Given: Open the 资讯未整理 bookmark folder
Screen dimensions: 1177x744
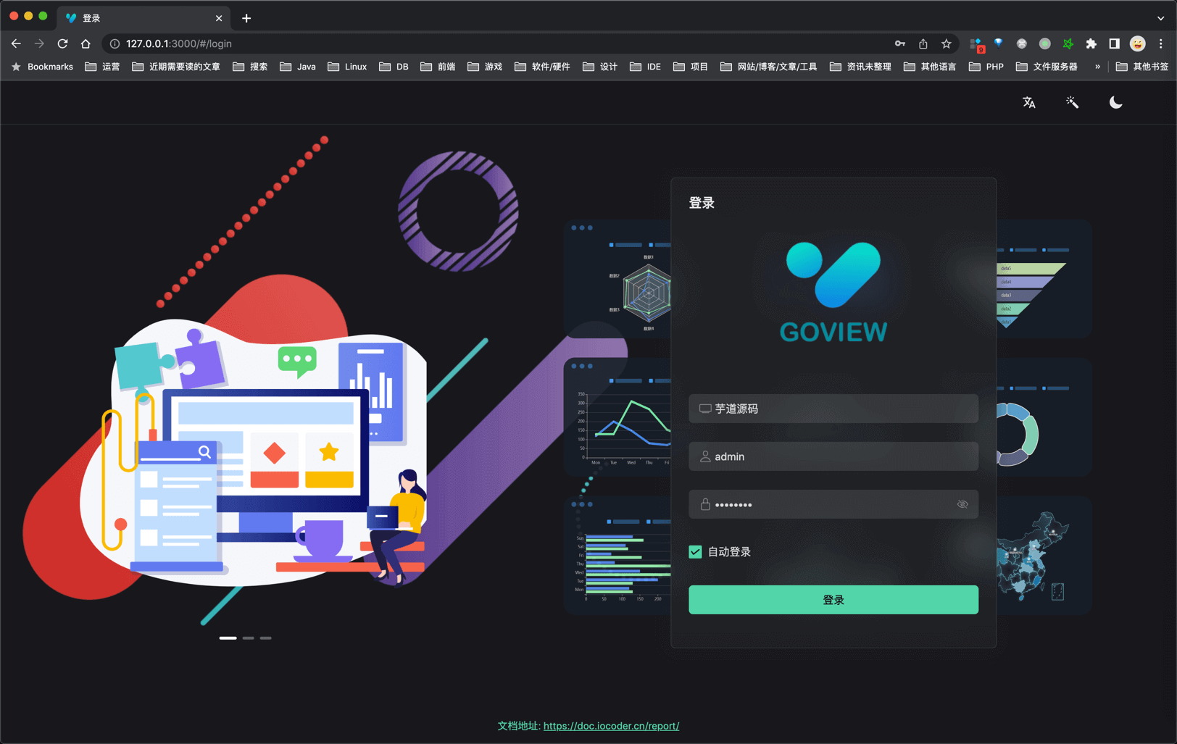Looking at the screenshot, I should (x=860, y=67).
